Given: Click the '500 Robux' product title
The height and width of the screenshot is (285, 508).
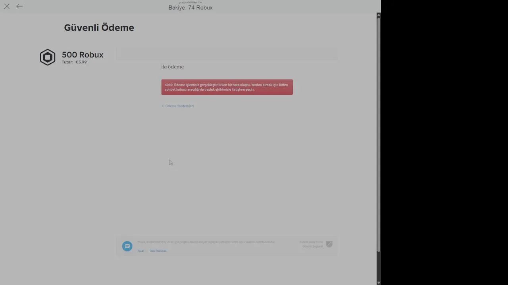Looking at the screenshot, I should tap(83, 55).
